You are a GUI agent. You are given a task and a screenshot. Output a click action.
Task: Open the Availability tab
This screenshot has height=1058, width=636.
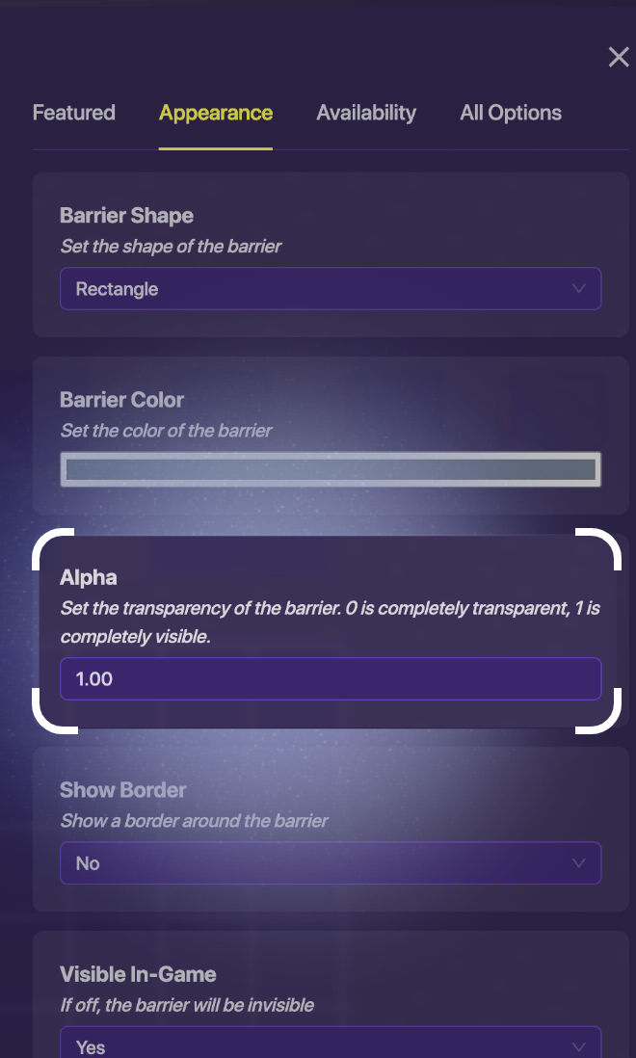point(366,113)
